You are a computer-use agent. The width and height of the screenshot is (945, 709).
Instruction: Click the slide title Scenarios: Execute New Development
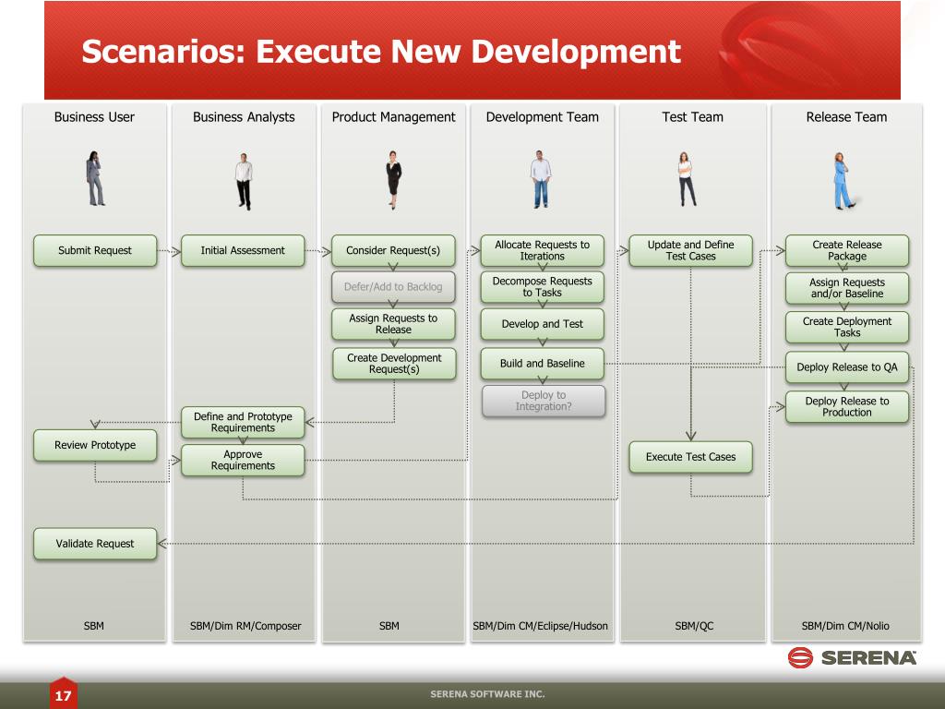[381, 52]
